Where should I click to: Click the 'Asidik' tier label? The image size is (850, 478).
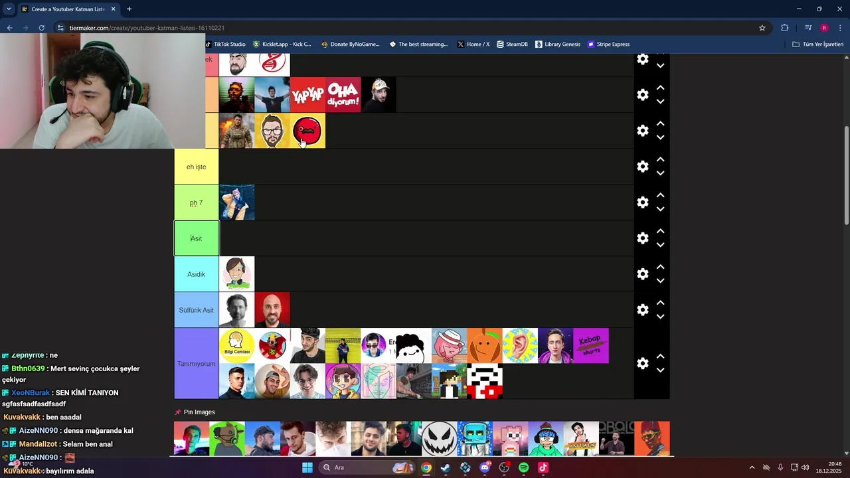[197, 274]
